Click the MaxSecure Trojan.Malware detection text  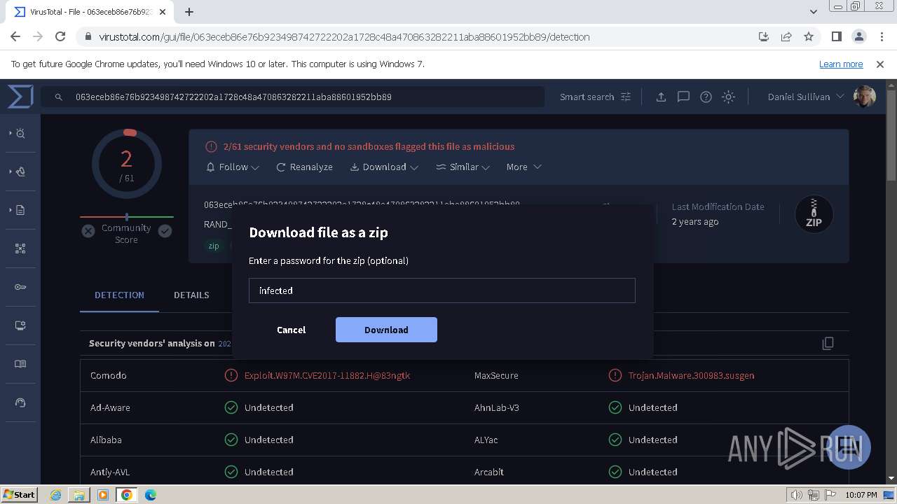click(x=691, y=375)
